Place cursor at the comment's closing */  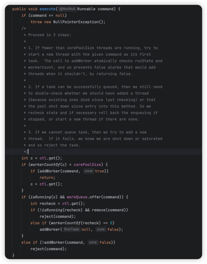coord(26,152)
